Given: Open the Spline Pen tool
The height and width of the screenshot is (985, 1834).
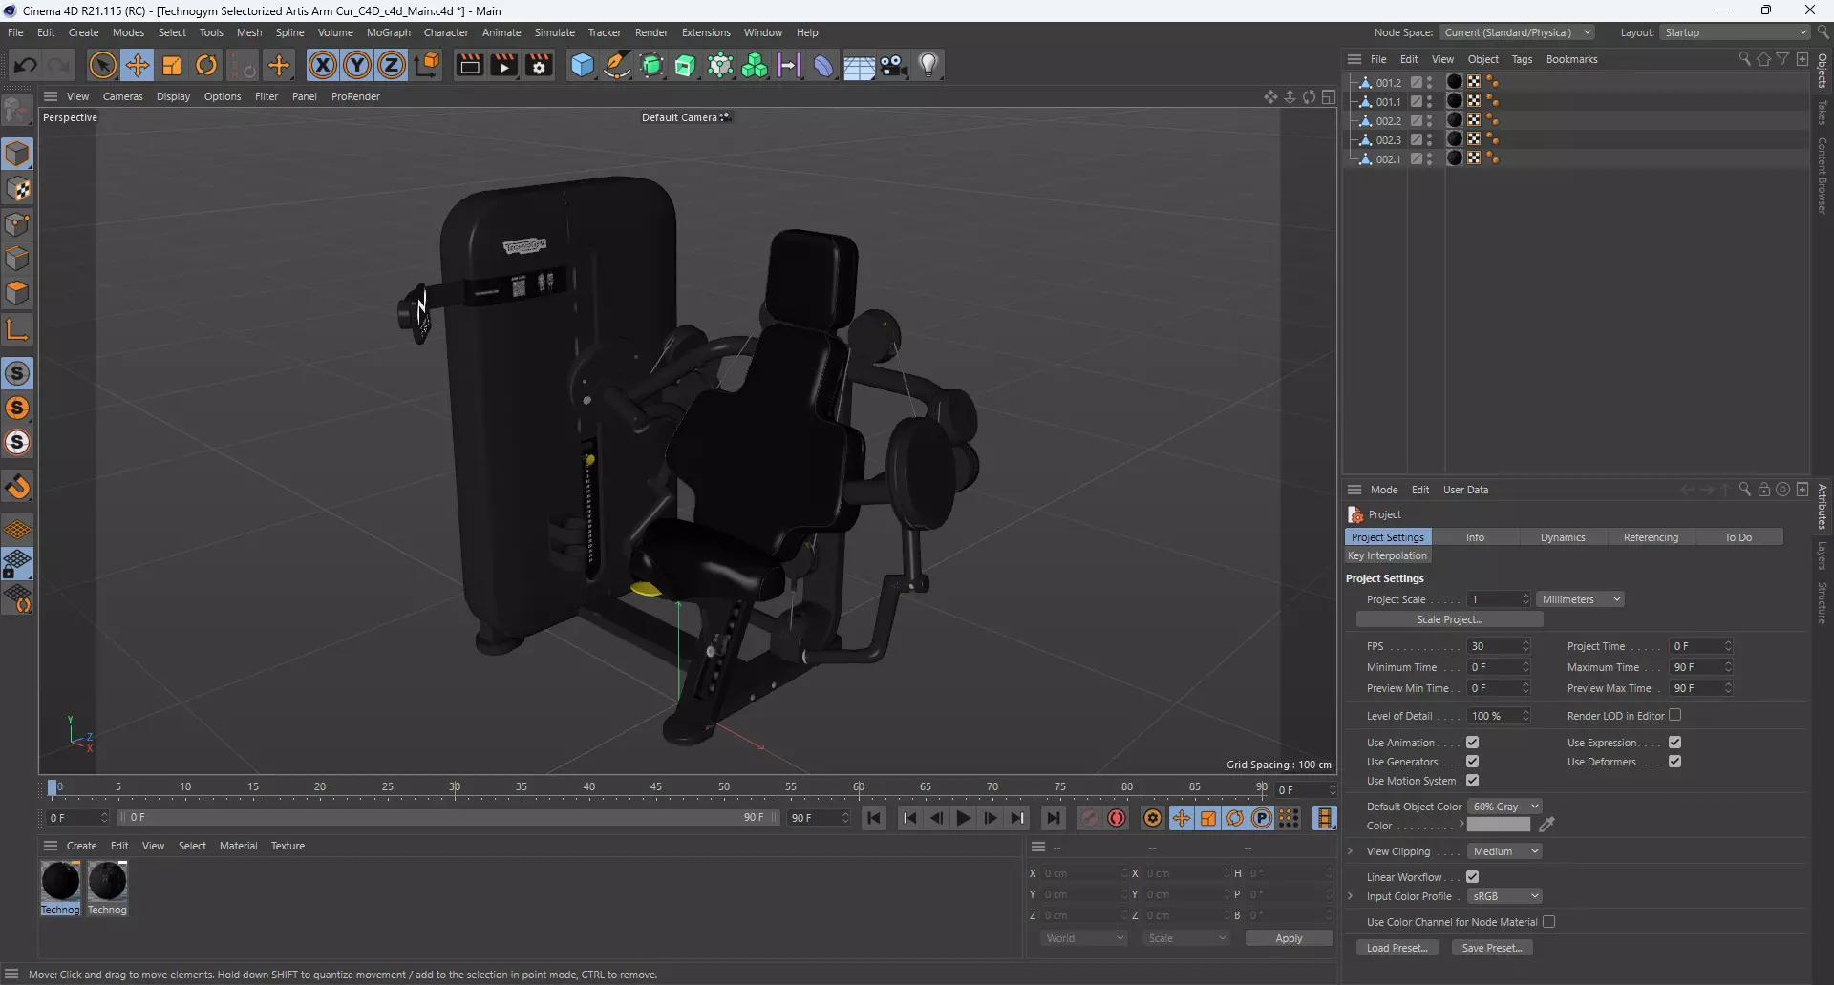Looking at the screenshot, I should coord(617,65).
